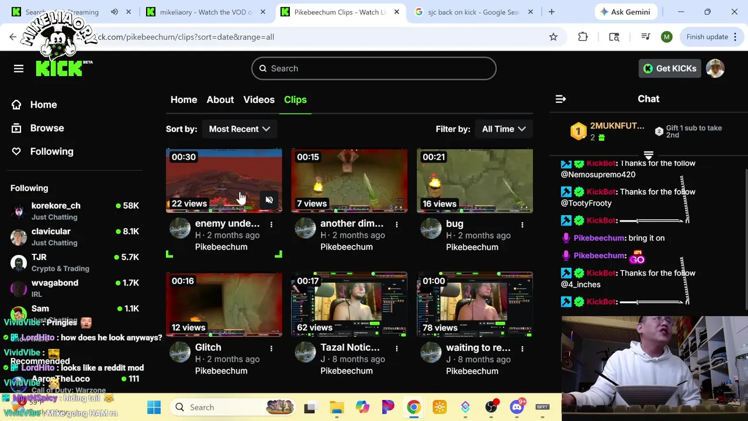This screenshot has width=748, height=421.
Task: Open the 'Glitch' clip title
Action: [x=208, y=347]
